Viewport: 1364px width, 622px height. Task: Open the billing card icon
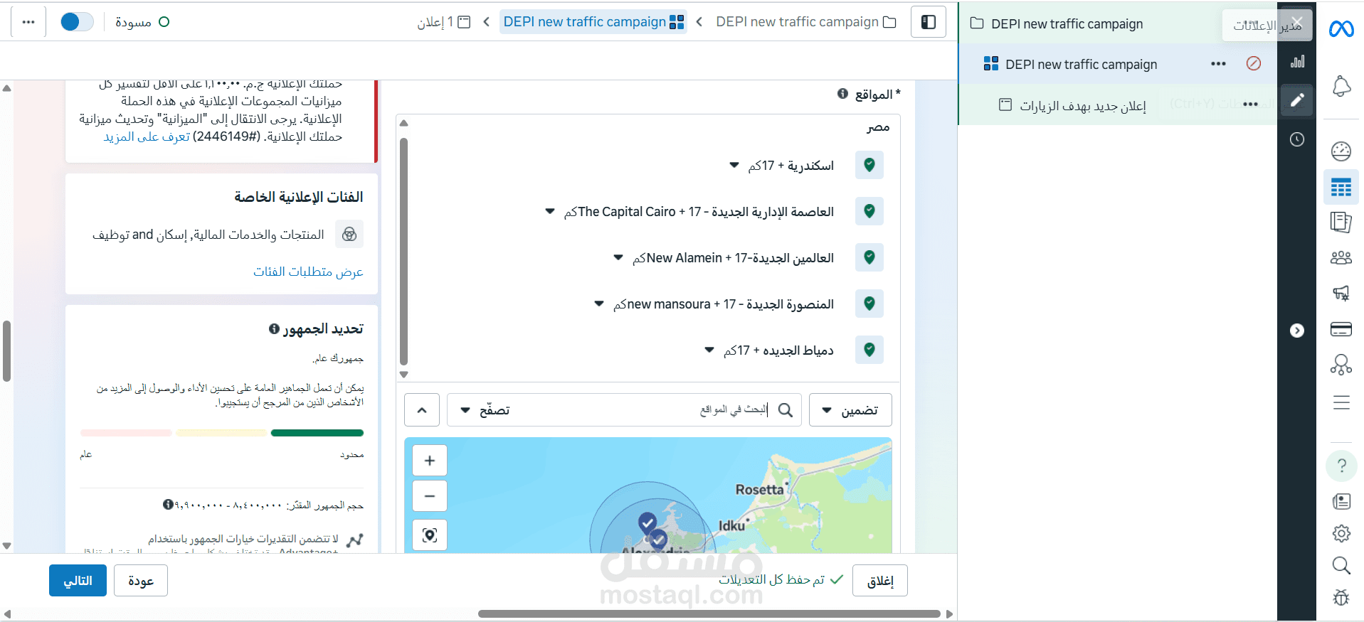[x=1341, y=329]
